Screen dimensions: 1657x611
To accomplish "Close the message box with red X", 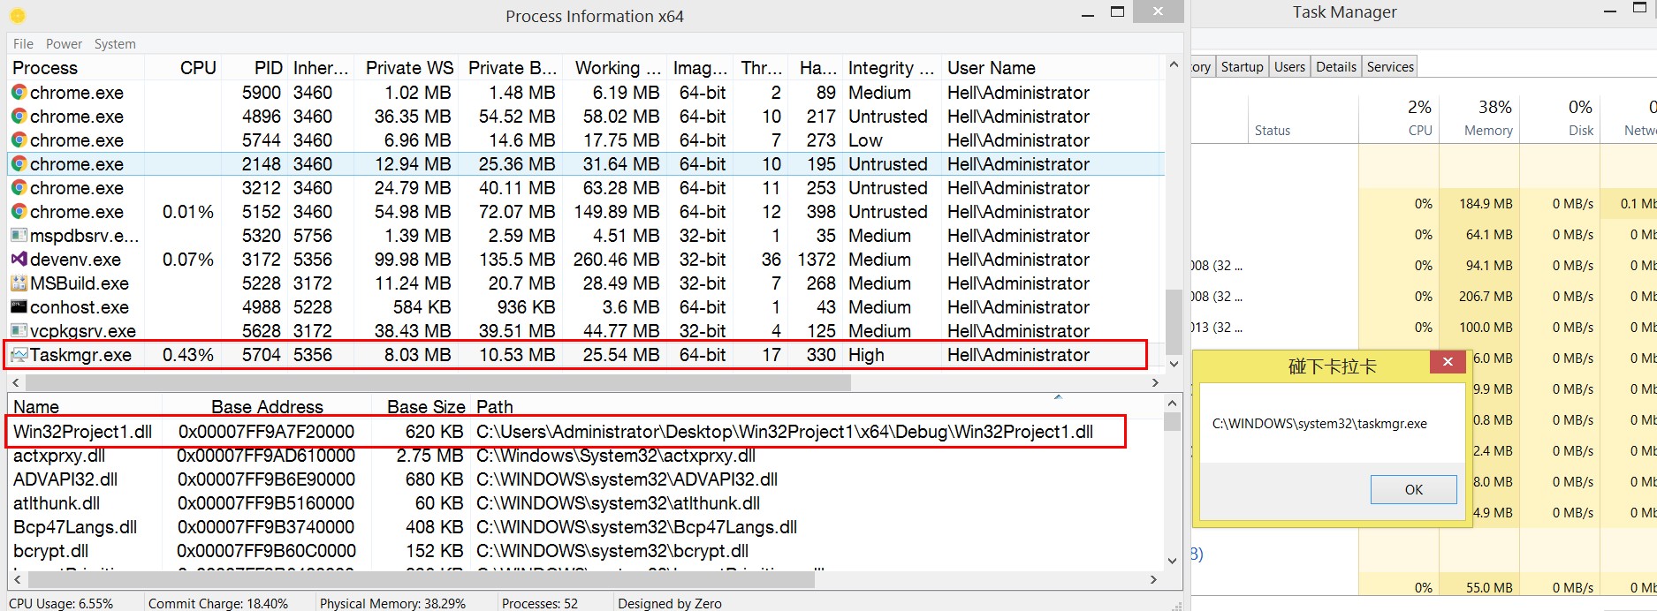I will [1447, 361].
